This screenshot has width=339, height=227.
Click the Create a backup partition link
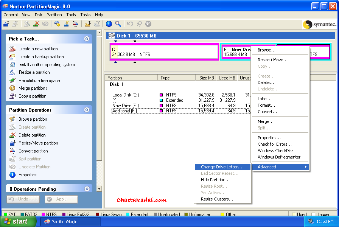click(x=41, y=57)
